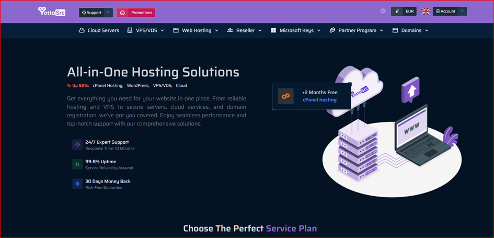Select the EUR currency button

pyautogui.click(x=404, y=12)
